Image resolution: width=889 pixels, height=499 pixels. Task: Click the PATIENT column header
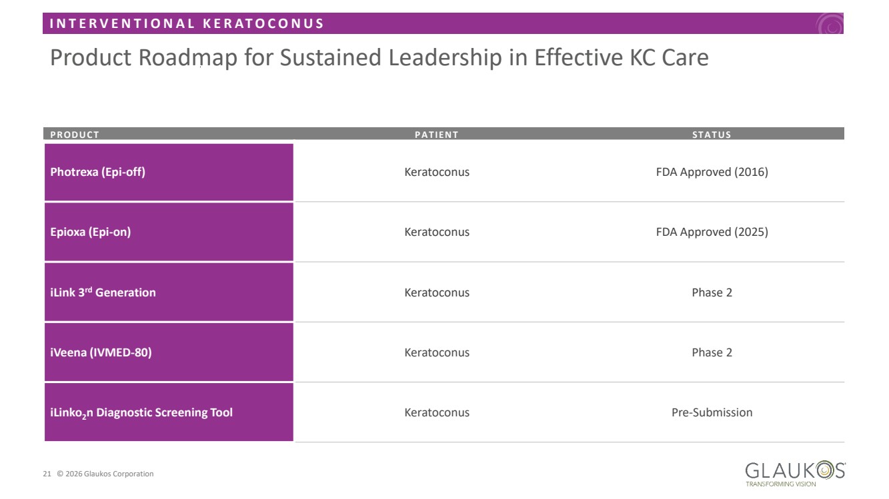tap(437, 135)
